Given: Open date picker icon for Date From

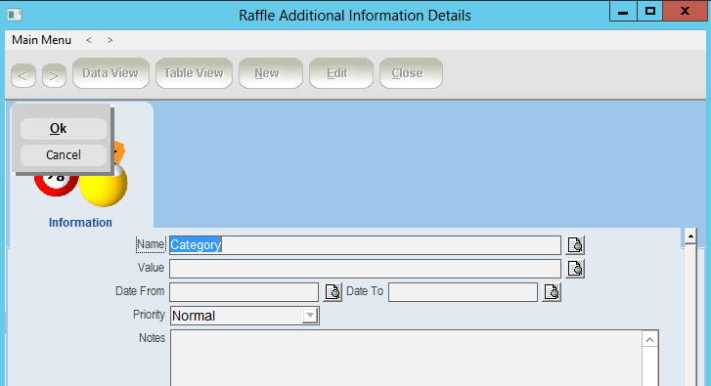Looking at the screenshot, I should pos(333,292).
